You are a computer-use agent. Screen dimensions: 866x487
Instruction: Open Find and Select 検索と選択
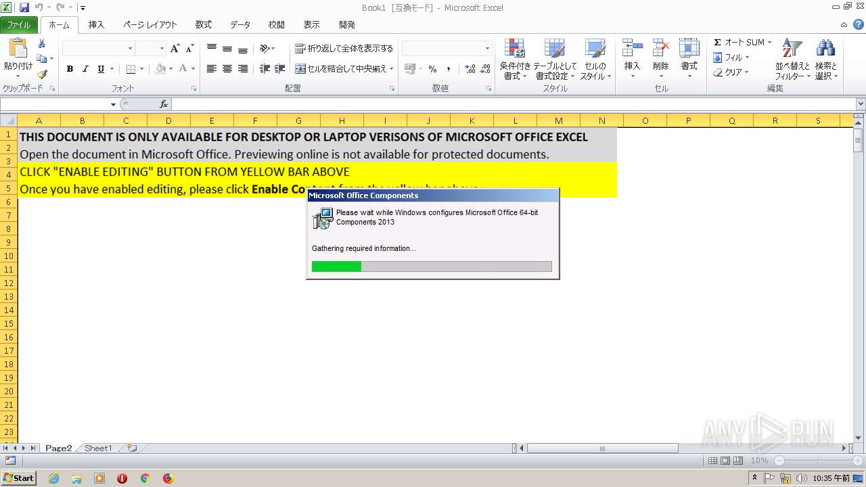(826, 60)
